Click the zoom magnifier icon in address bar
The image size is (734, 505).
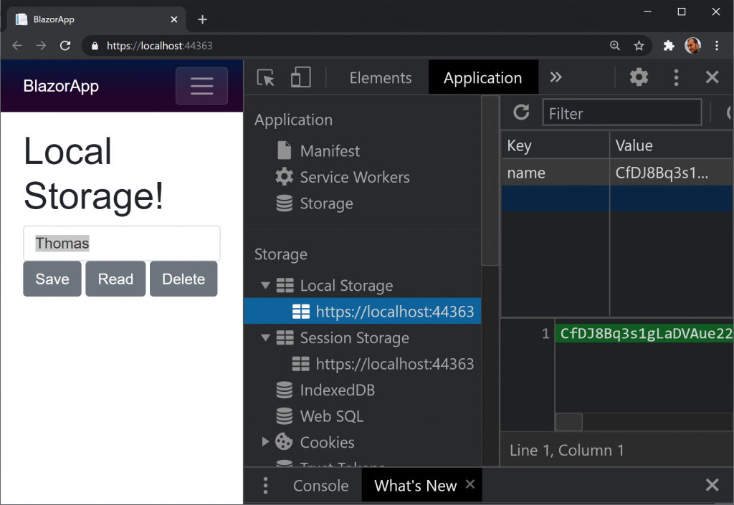(x=614, y=45)
